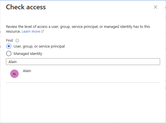
Task: Select the Alain user search result
Action: click(x=83, y=74)
